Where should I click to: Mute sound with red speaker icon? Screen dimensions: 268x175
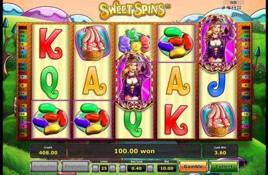pyautogui.click(x=229, y=7)
